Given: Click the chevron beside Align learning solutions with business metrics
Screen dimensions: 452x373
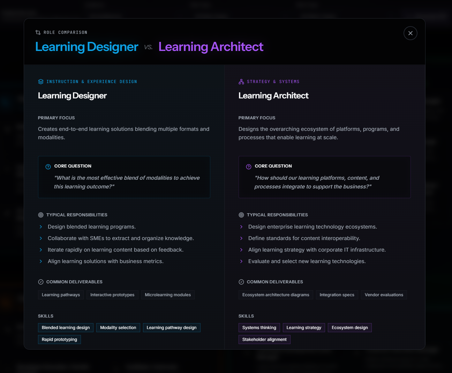Looking at the screenshot, I should pos(41,261).
